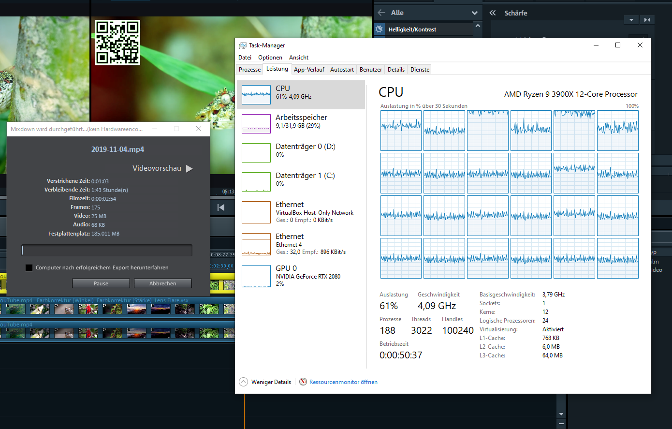Open the Datei menu in Task Manager

coord(245,58)
